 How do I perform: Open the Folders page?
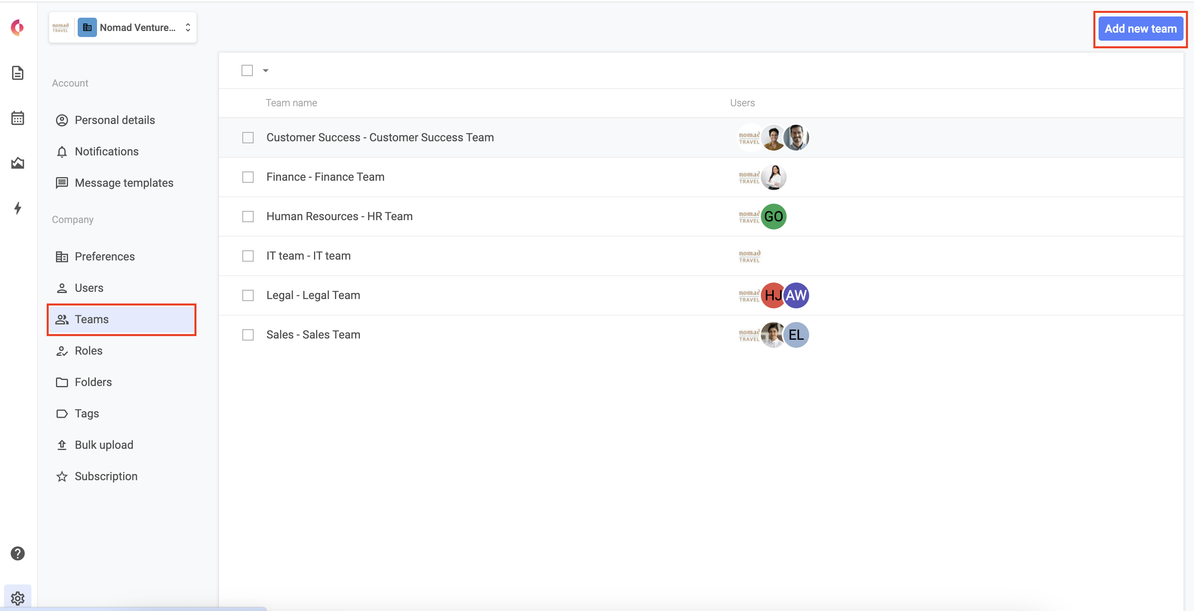click(122, 382)
